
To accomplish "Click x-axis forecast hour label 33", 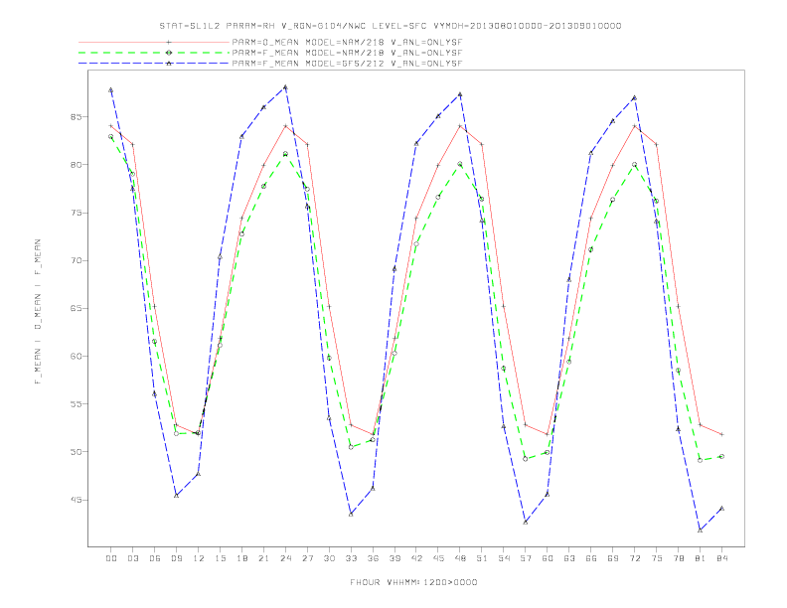I will tap(351, 558).
